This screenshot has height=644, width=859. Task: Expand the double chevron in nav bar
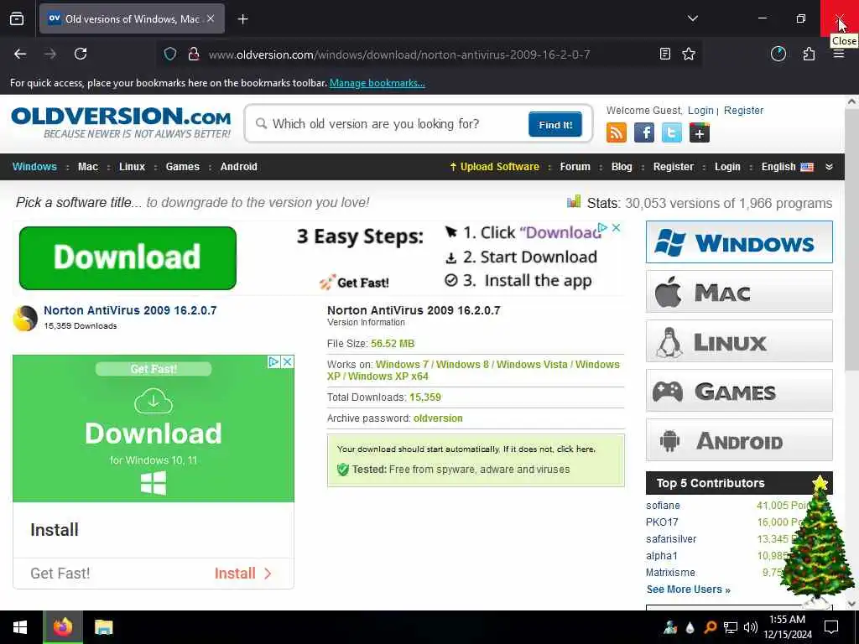(829, 167)
